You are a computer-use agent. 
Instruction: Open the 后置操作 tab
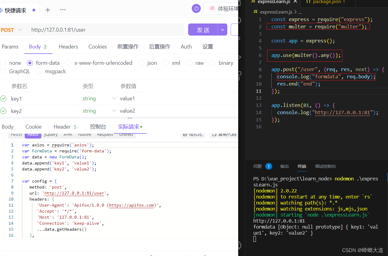point(159,47)
